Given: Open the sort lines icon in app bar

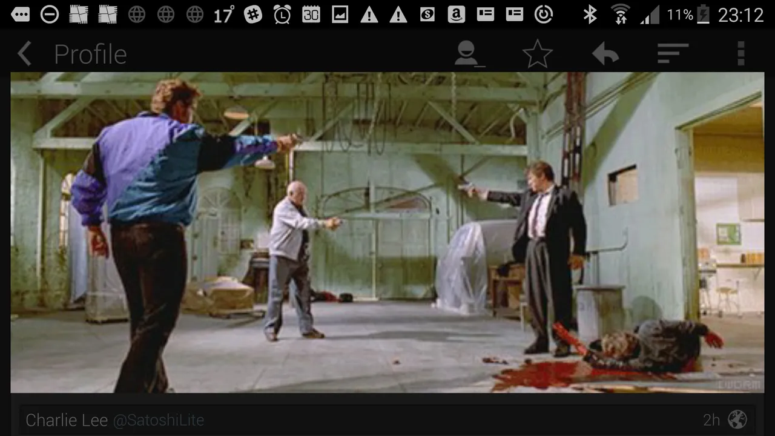Looking at the screenshot, I should [673, 53].
